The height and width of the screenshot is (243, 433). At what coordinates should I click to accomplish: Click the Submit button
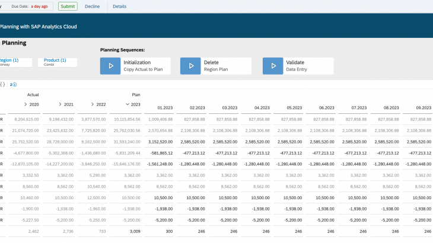pos(68,7)
